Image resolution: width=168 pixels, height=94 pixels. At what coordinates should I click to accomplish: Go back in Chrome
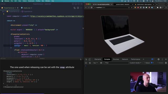point(86,8)
